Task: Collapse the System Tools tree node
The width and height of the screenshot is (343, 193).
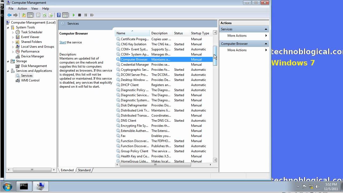Action: click(x=8, y=27)
